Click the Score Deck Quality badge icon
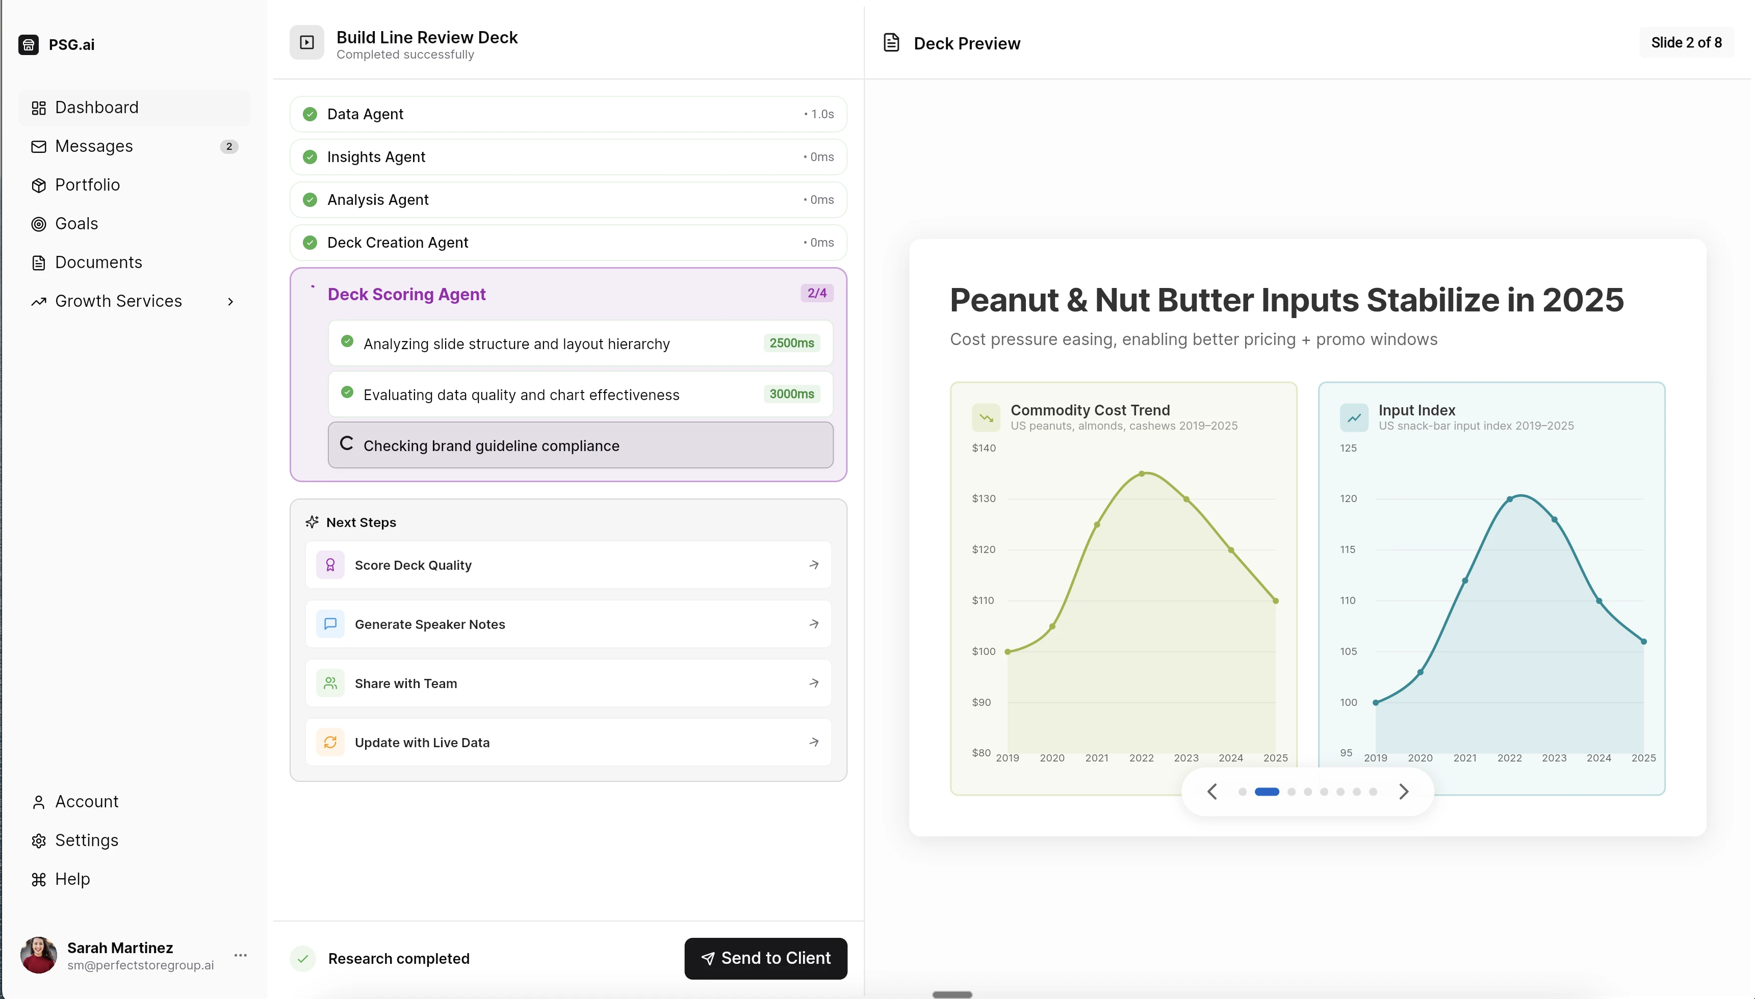The image size is (1755, 999). (x=330, y=564)
